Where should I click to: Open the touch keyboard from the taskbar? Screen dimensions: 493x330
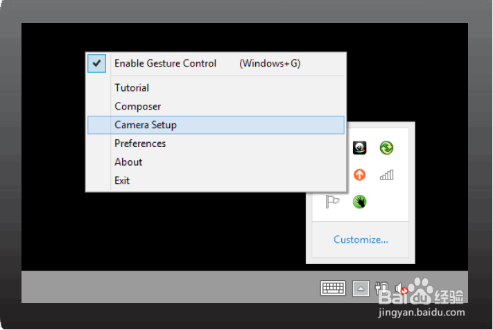tap(333, 288)
